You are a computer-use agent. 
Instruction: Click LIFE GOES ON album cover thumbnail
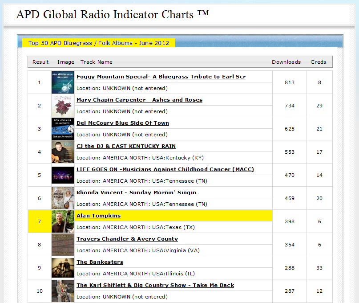(x=63, y=175)
